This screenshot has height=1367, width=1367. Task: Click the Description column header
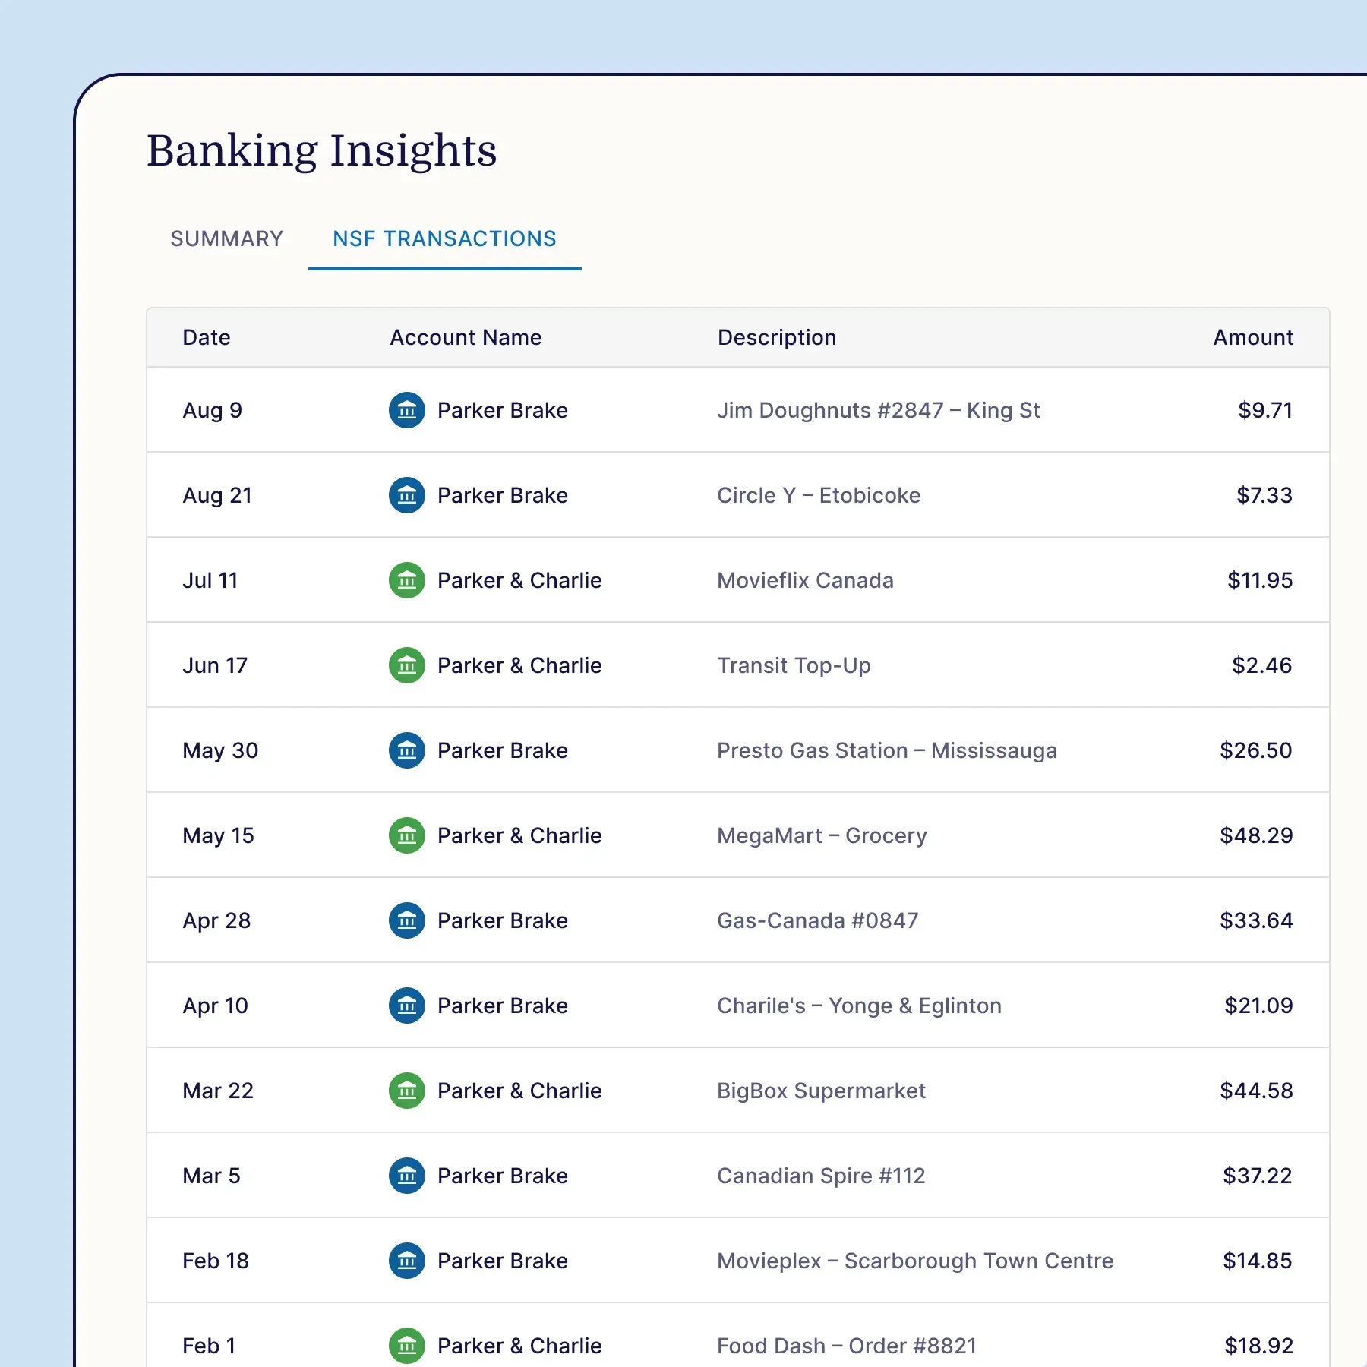[x=776, y=337]
